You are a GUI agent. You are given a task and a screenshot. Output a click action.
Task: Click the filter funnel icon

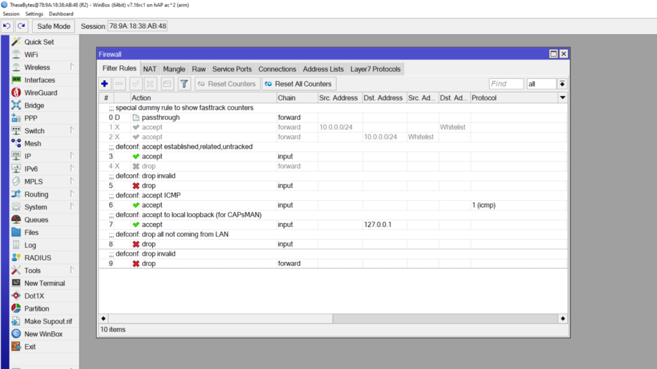[x=184, y=84]
